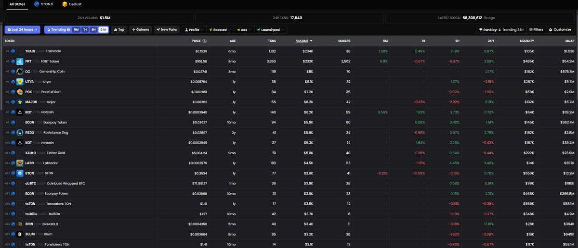Click the fire icon in Trending button
The image size is (578, 248).
tap(49, 30)
